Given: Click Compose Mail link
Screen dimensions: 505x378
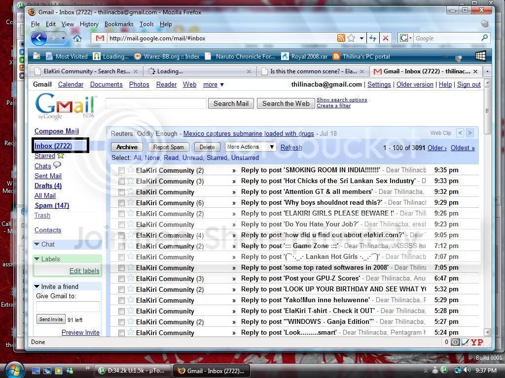Looking at the screenshot, I should coord(57,131).
